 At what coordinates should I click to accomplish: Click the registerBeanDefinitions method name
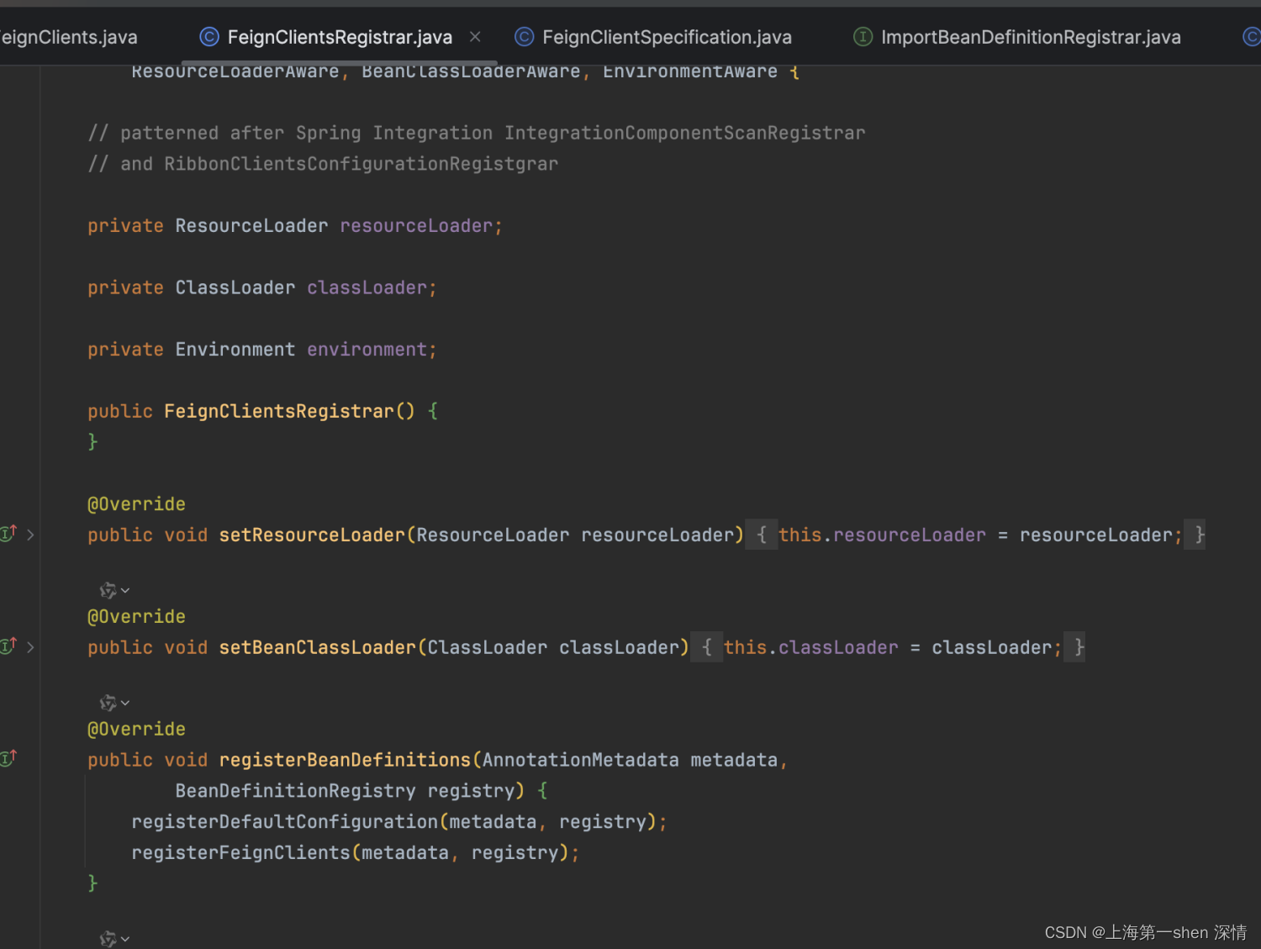pyautogui.click(x=345, y=760)
